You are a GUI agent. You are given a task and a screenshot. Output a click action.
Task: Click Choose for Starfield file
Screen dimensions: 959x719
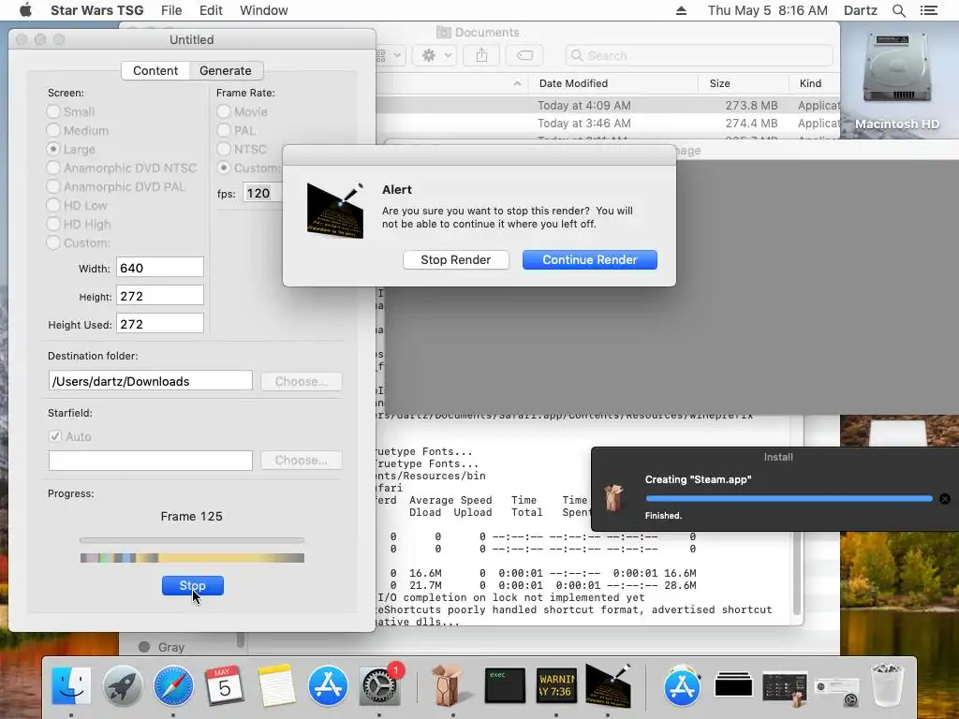[301, 461]
